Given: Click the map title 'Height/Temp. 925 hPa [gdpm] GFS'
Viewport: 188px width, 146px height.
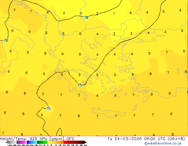Looking at the screenshot, I should click(37, 139).
